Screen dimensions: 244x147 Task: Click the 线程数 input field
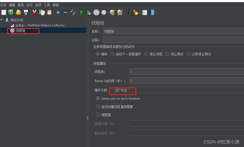coord(187,72)
